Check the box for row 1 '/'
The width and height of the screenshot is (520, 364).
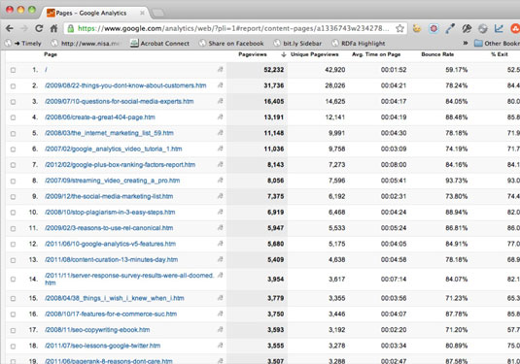click(x=13, y=70)
